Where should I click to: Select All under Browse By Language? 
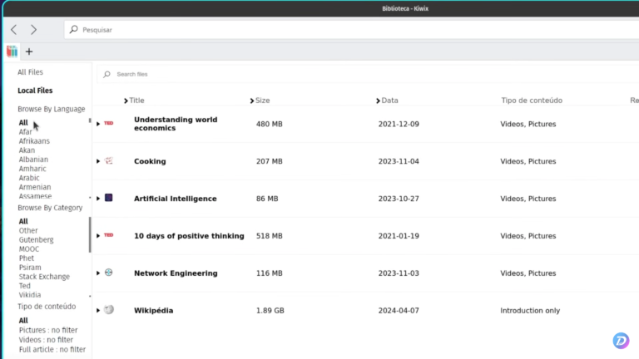[23, 122]
